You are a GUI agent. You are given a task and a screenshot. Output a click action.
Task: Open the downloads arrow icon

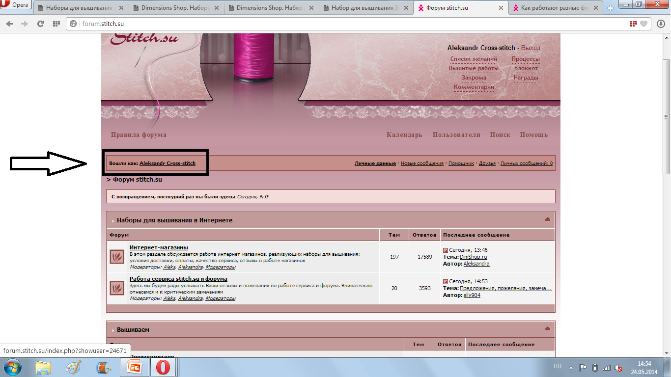pyautogui.click(x=661, y=24)
